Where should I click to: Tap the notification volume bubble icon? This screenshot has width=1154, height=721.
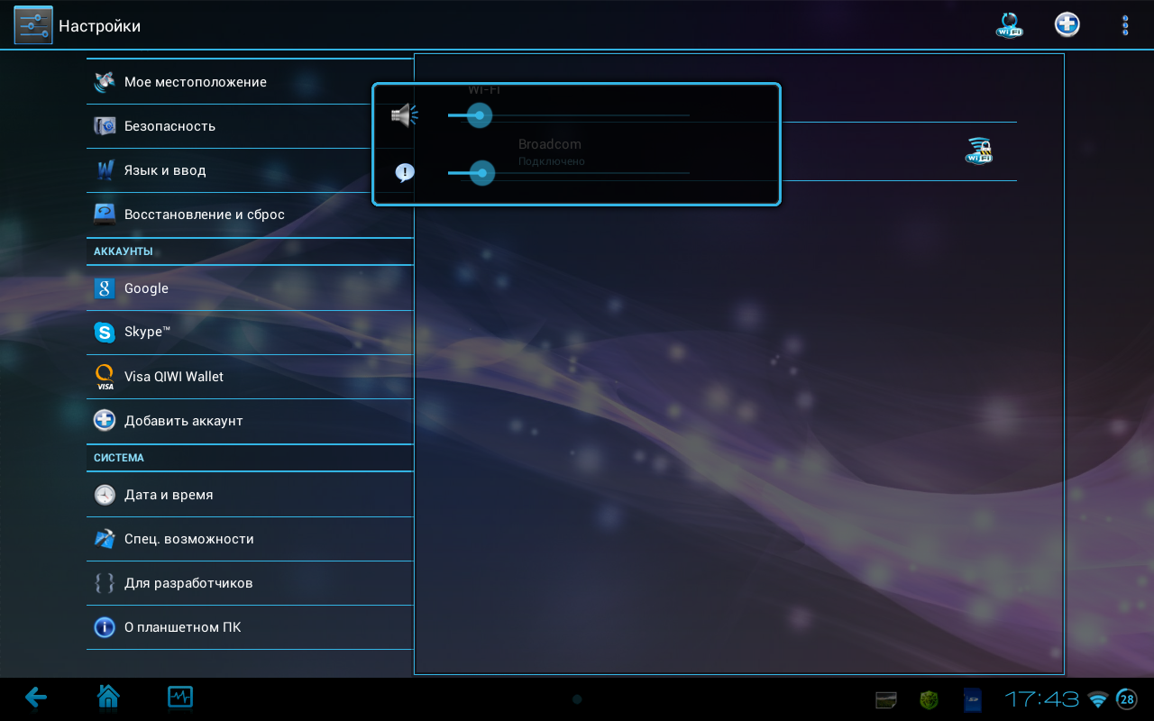[405, 173]
